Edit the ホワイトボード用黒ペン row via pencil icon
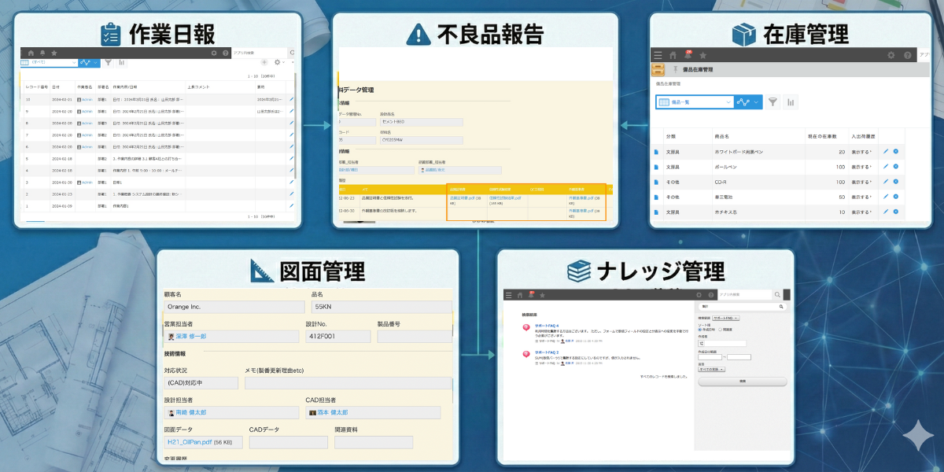 click(x=887, y=151)
